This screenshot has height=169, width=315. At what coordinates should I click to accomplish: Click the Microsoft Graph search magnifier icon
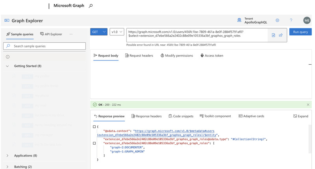click(91, 6)
